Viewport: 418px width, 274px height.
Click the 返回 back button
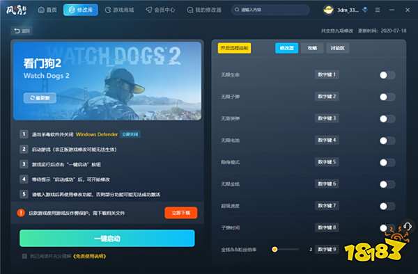pyautogui.click(x=22, y=31)
